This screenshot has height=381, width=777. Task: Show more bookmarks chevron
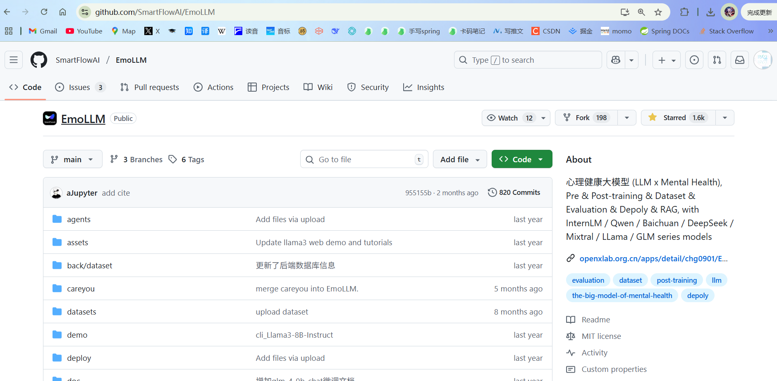coord(770,31)
